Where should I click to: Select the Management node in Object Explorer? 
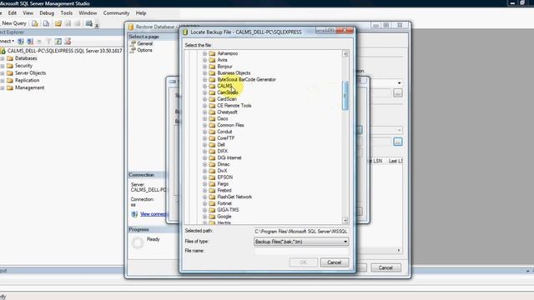(x=29, y=87)
